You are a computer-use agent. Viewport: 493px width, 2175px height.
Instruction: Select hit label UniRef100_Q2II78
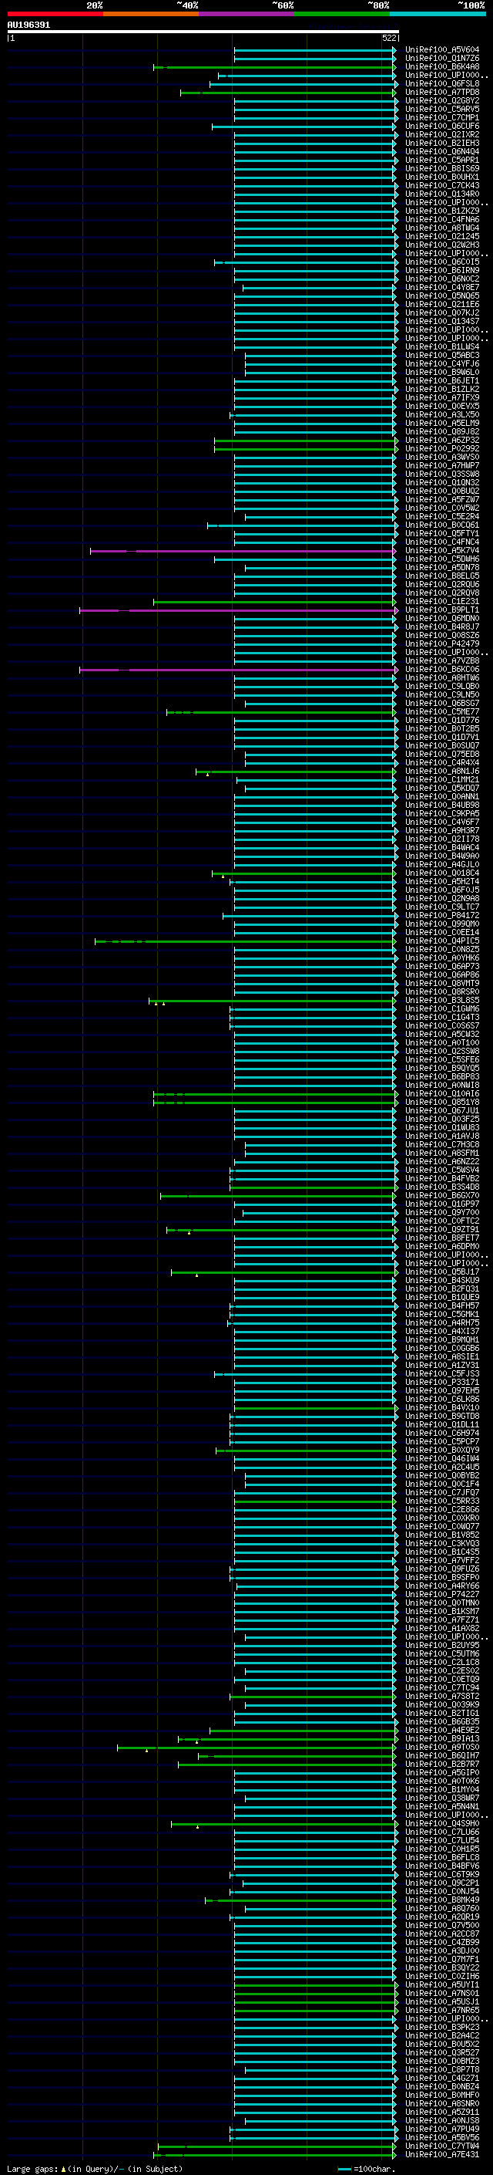click(441, 839)
